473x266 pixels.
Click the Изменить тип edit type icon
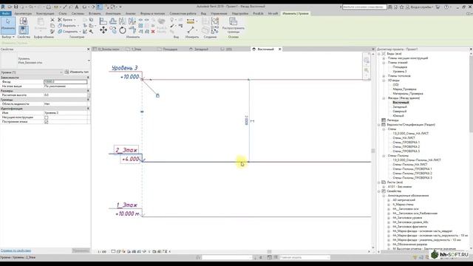point(67,72)
